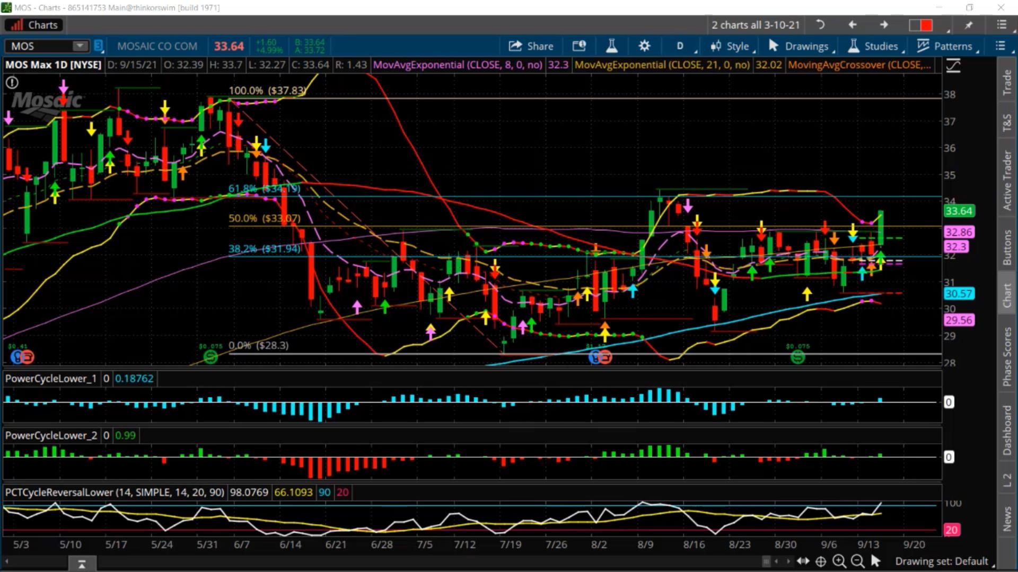Image resolution: width=1018 pixels, height=572 pixels.
Task: Zoom out with the magnifier minus icon
Action: [857, 561]
